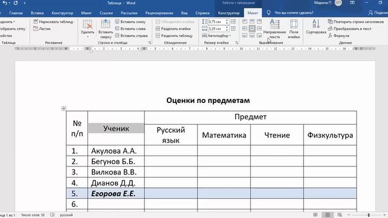Adjust the zoom slider handle
The width and height of the screenshot is (388, 218).
tap(369, 215)
